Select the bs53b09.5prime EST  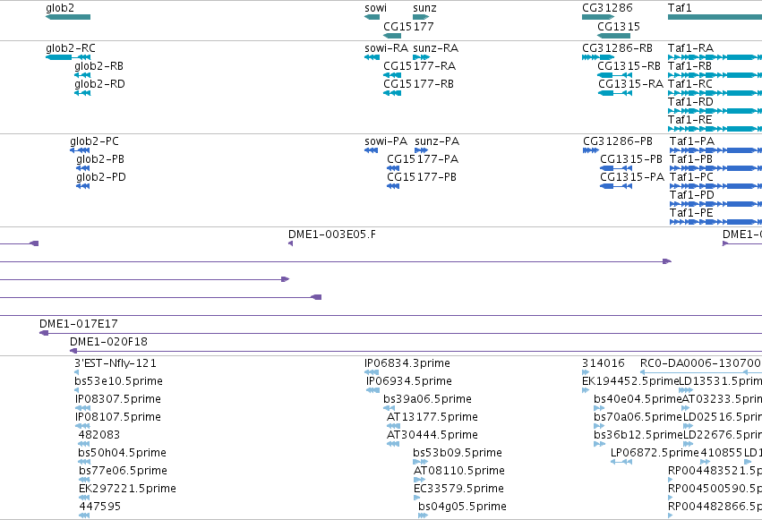coord(458,454)
